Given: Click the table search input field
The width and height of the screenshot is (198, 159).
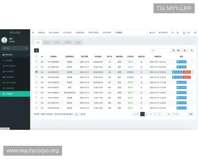Looking at the screenshot, I should 160,50.
